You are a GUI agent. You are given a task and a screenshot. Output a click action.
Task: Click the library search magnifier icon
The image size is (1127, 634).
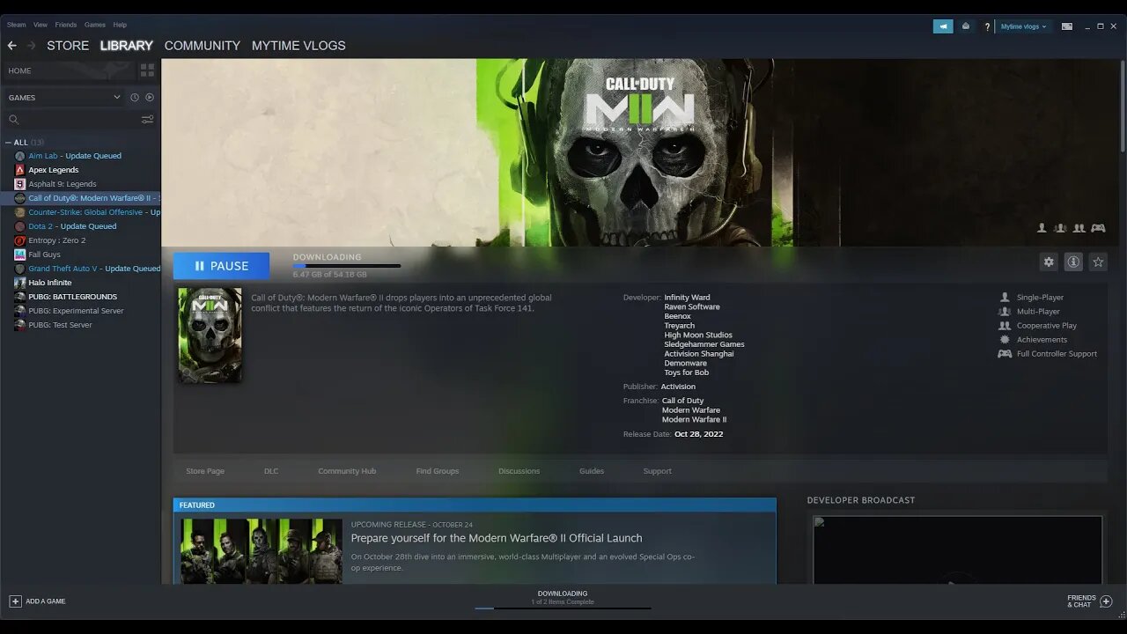click(x=13, y=120)
